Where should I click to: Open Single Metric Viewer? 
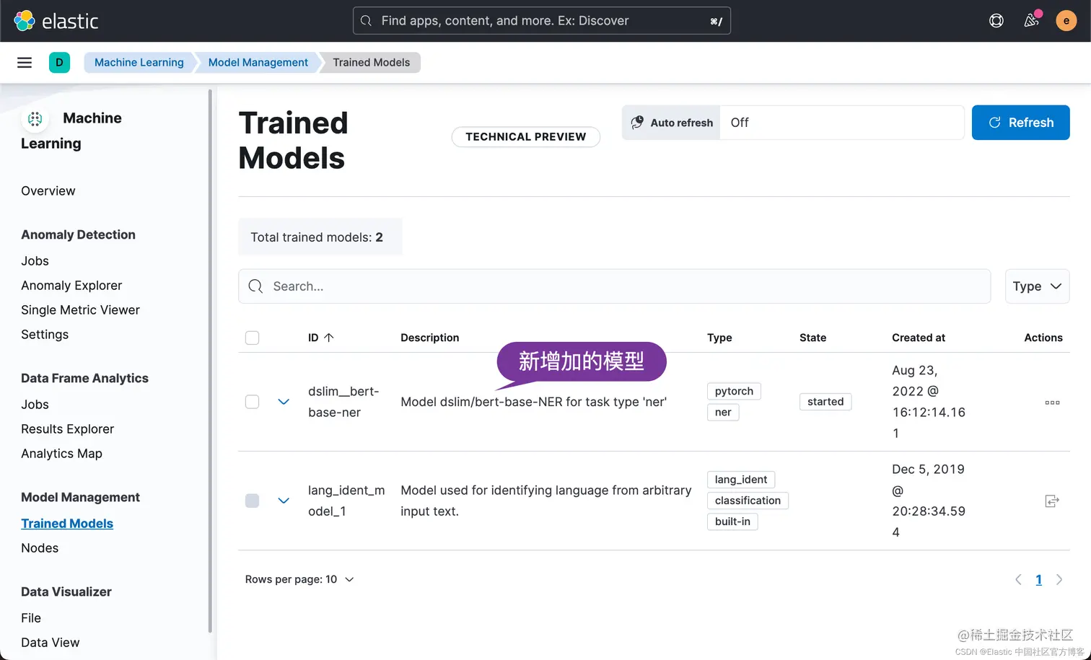[x=80, y=310]
